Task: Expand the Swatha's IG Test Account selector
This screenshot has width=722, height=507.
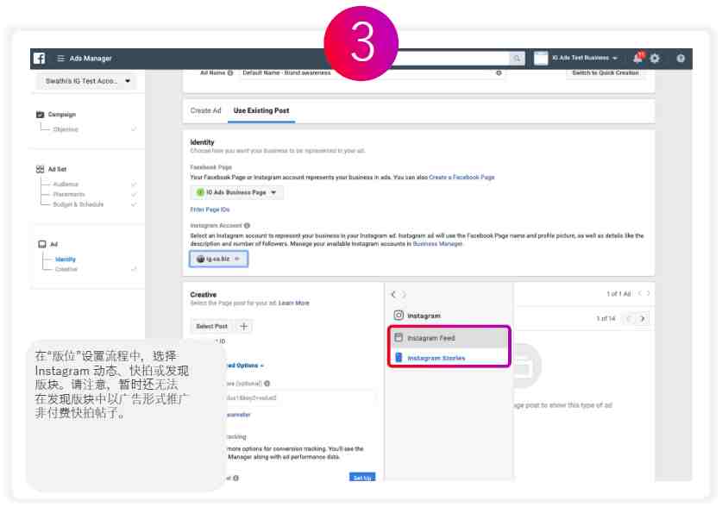Action: click(x=87, y=81)
